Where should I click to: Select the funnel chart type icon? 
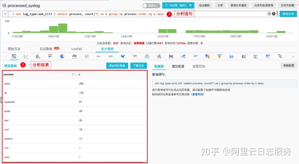pos(220,56)
